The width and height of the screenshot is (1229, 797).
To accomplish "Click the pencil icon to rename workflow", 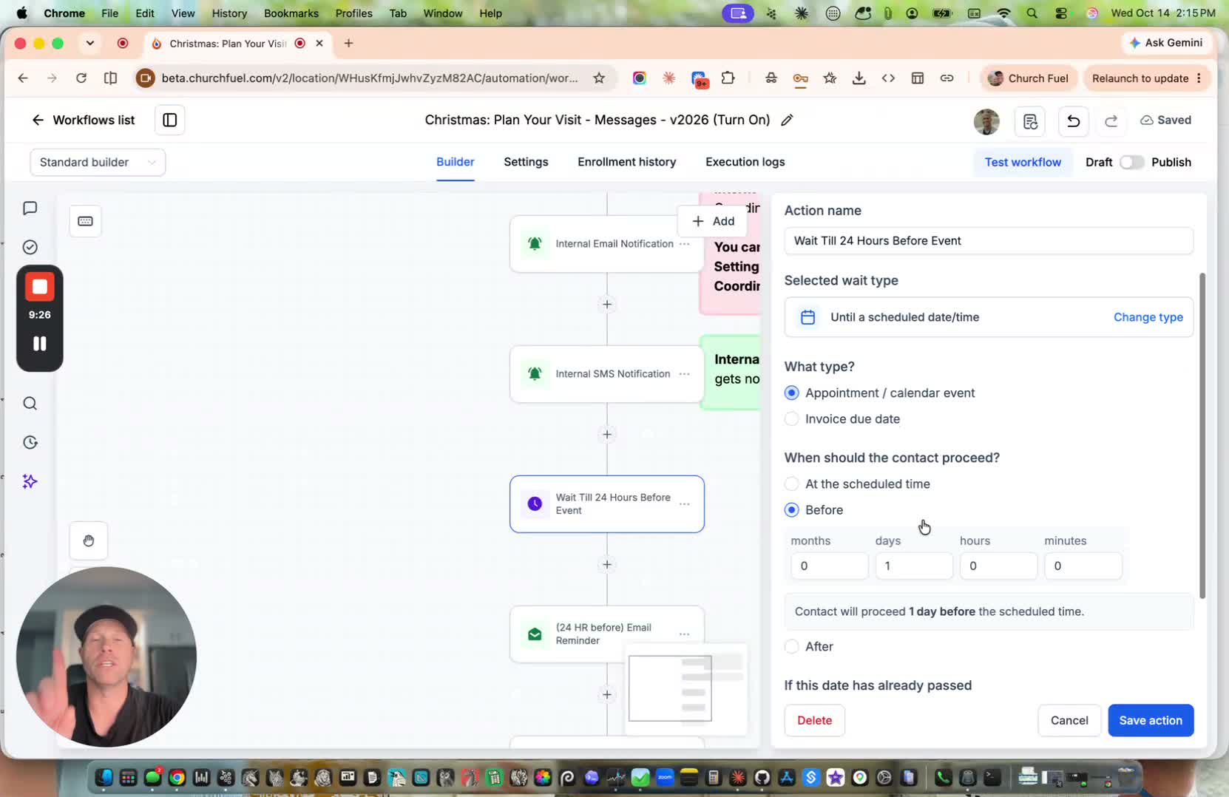I will point(787,120).
